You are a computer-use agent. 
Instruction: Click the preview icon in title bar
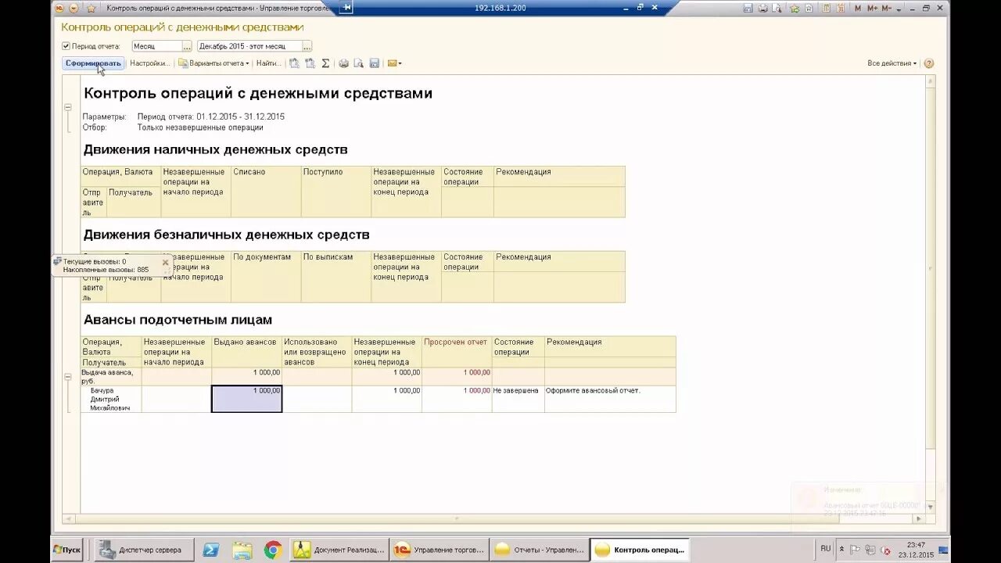(x=776, y=8)
